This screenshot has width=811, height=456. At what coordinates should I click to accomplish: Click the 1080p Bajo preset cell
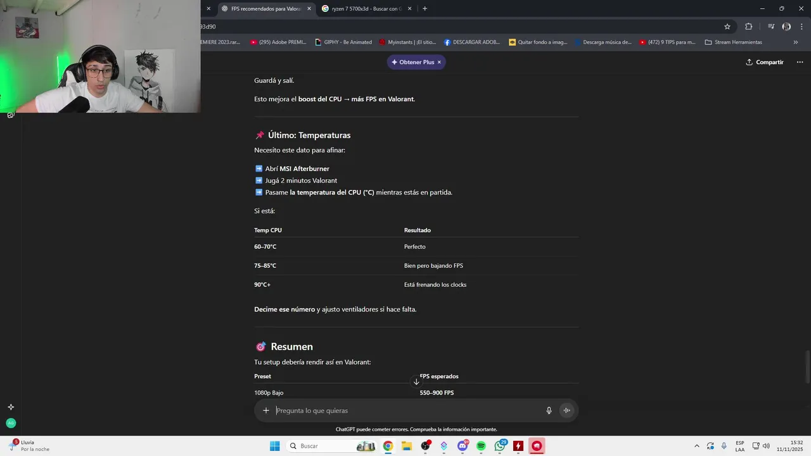point(269,393)
